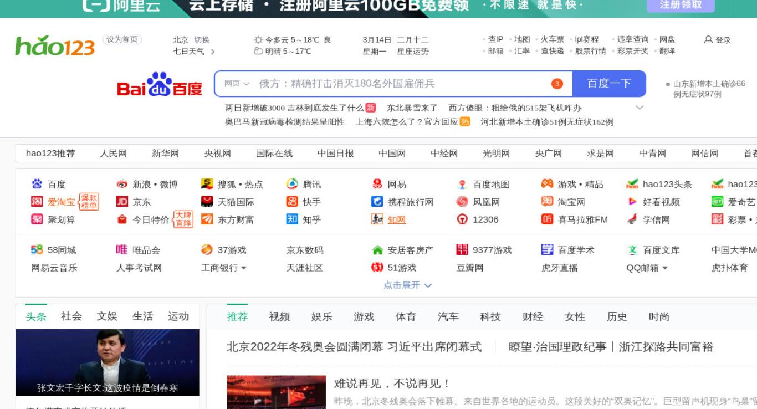This screenshot has width=757, height=409.
Task: Expand the hot search headlines chevron
Action: click(x=640, y=108)
